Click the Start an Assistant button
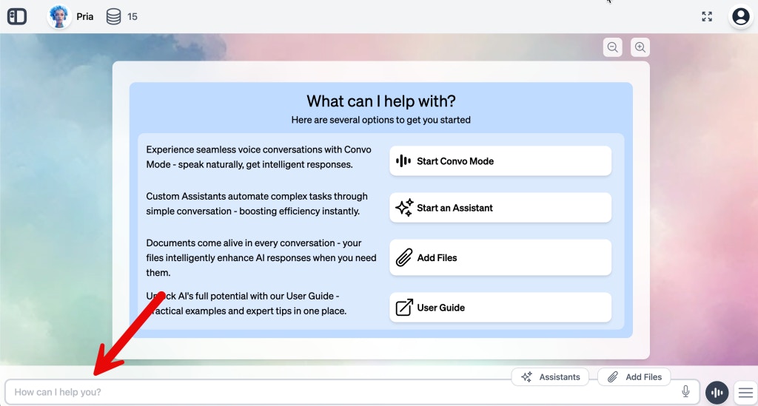Viewport: 758px width, 406px height. [x=500, y=208]
